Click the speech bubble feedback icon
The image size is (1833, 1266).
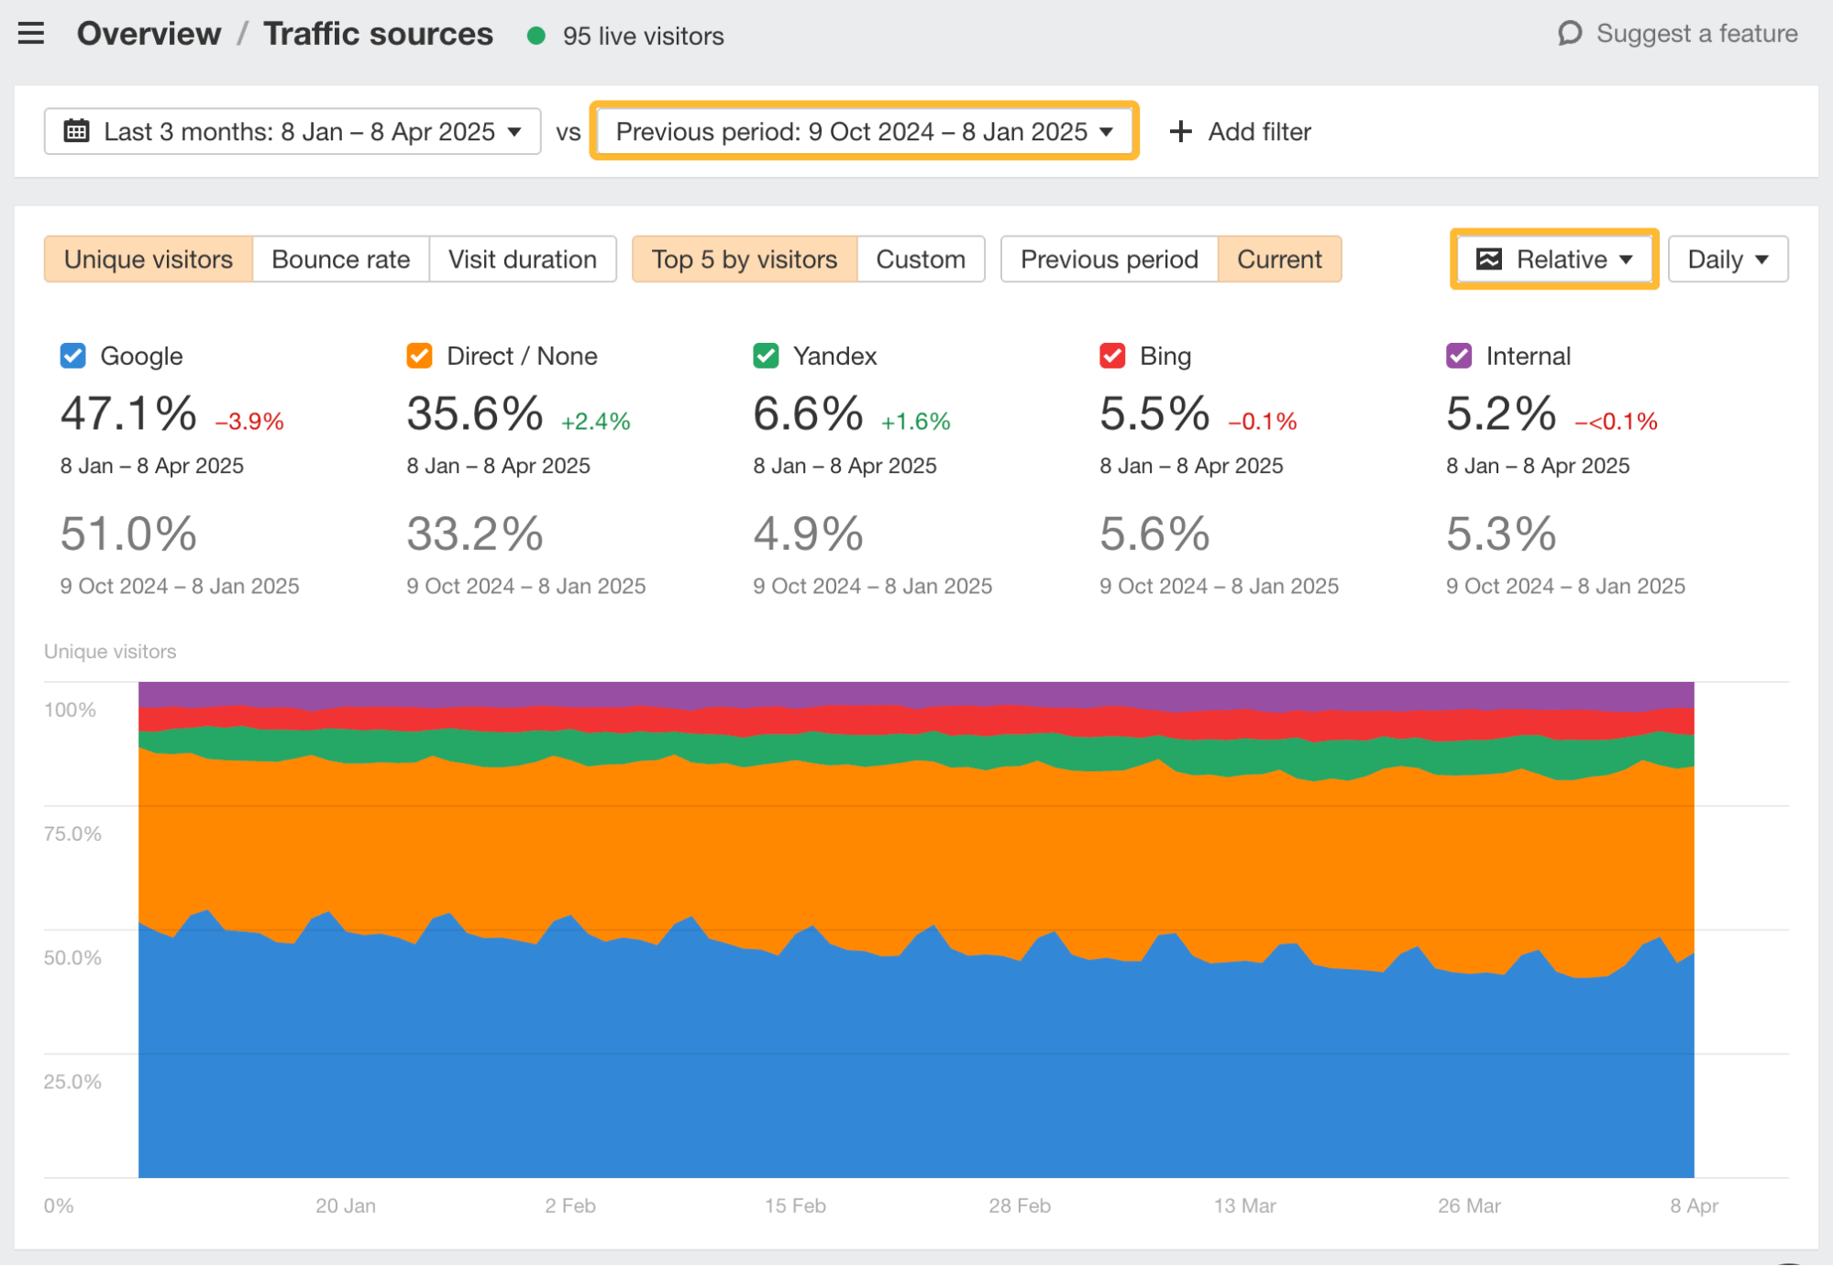1570,34
